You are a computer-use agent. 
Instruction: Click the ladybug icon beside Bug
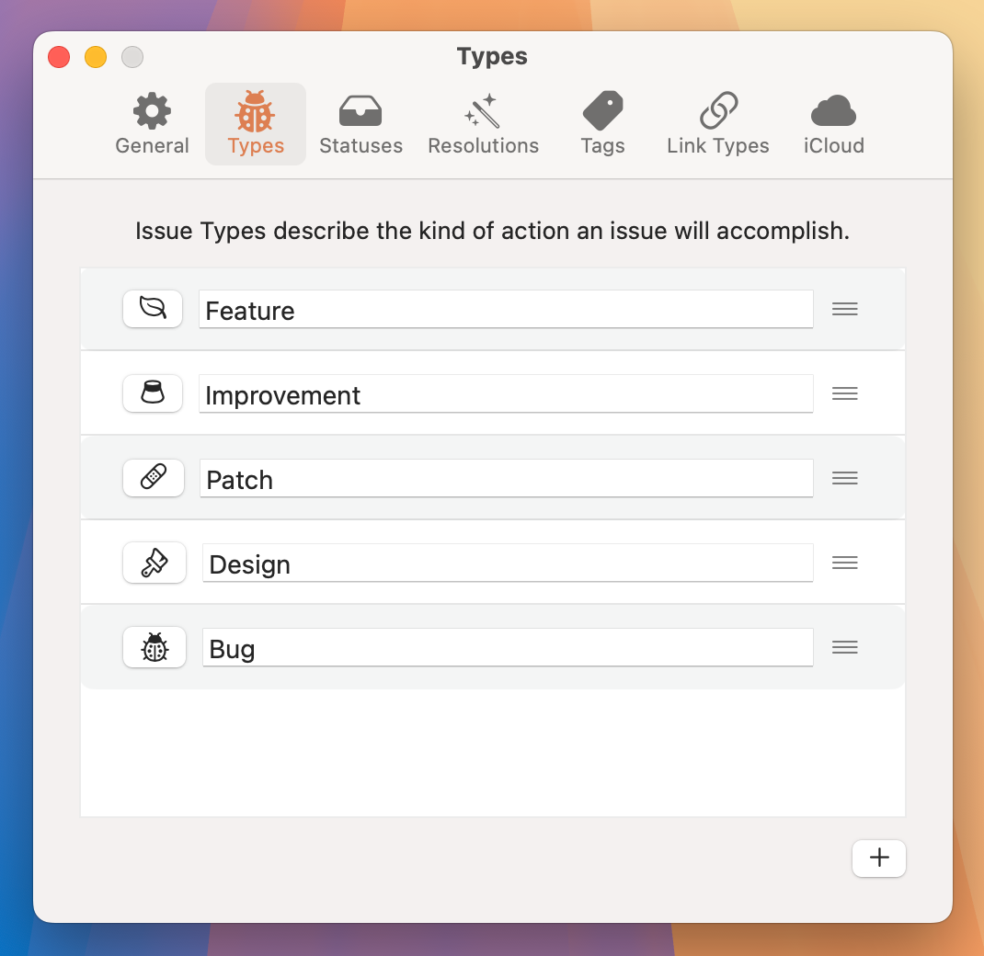[x=154, y=647]
